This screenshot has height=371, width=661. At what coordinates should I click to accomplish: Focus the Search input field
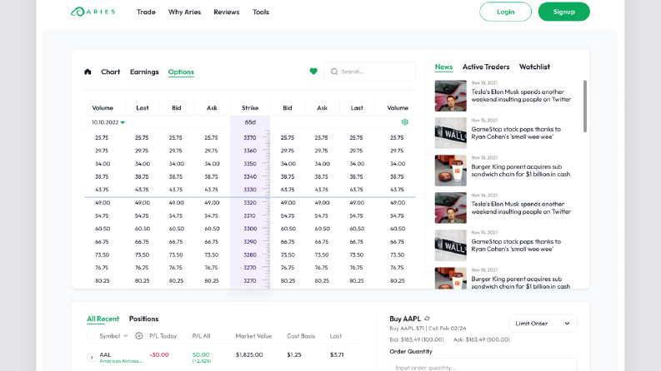tap(370, 72)
